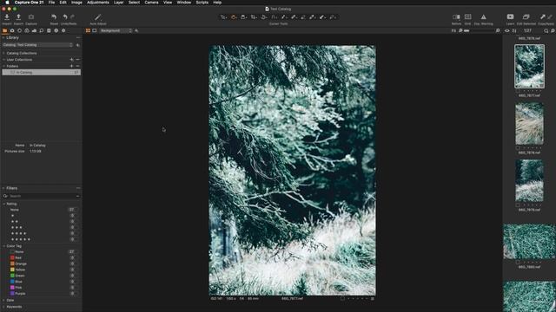
Task: Open the Catalog: Test Catalog dropdown
Action: click(37, 45)
